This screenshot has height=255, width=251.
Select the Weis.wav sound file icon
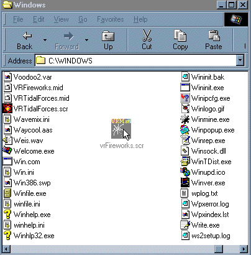coord(7,140)
